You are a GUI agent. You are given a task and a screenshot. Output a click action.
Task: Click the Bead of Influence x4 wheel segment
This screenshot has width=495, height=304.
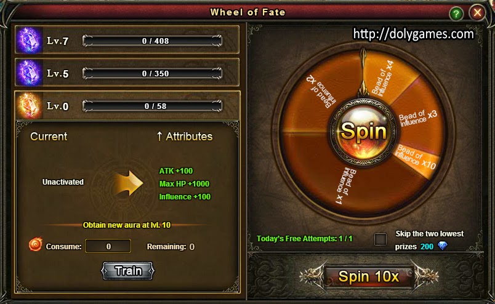click(388, 78)
